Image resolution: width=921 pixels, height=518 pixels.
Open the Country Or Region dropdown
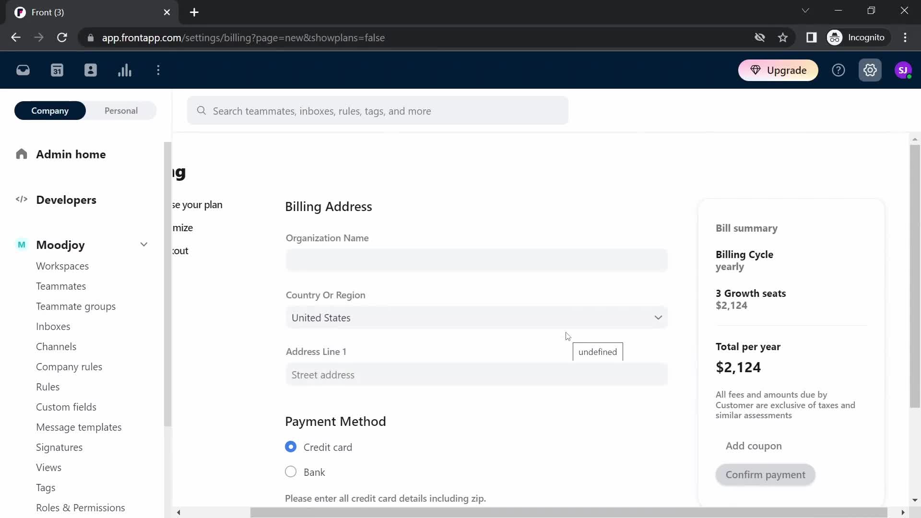click(476, 318)
